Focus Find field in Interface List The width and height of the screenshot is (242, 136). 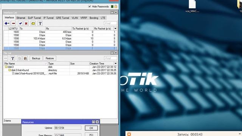tap(110, 23)
